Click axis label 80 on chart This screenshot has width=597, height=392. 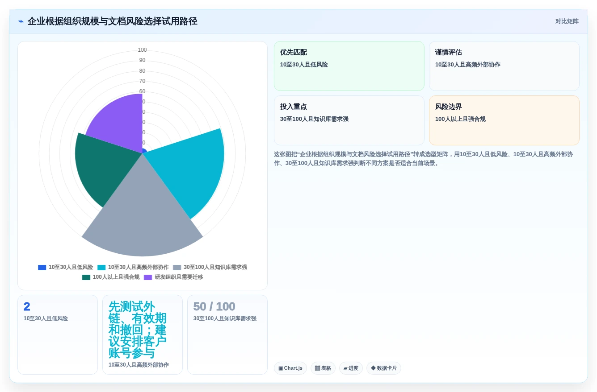(x=142, y=71)
